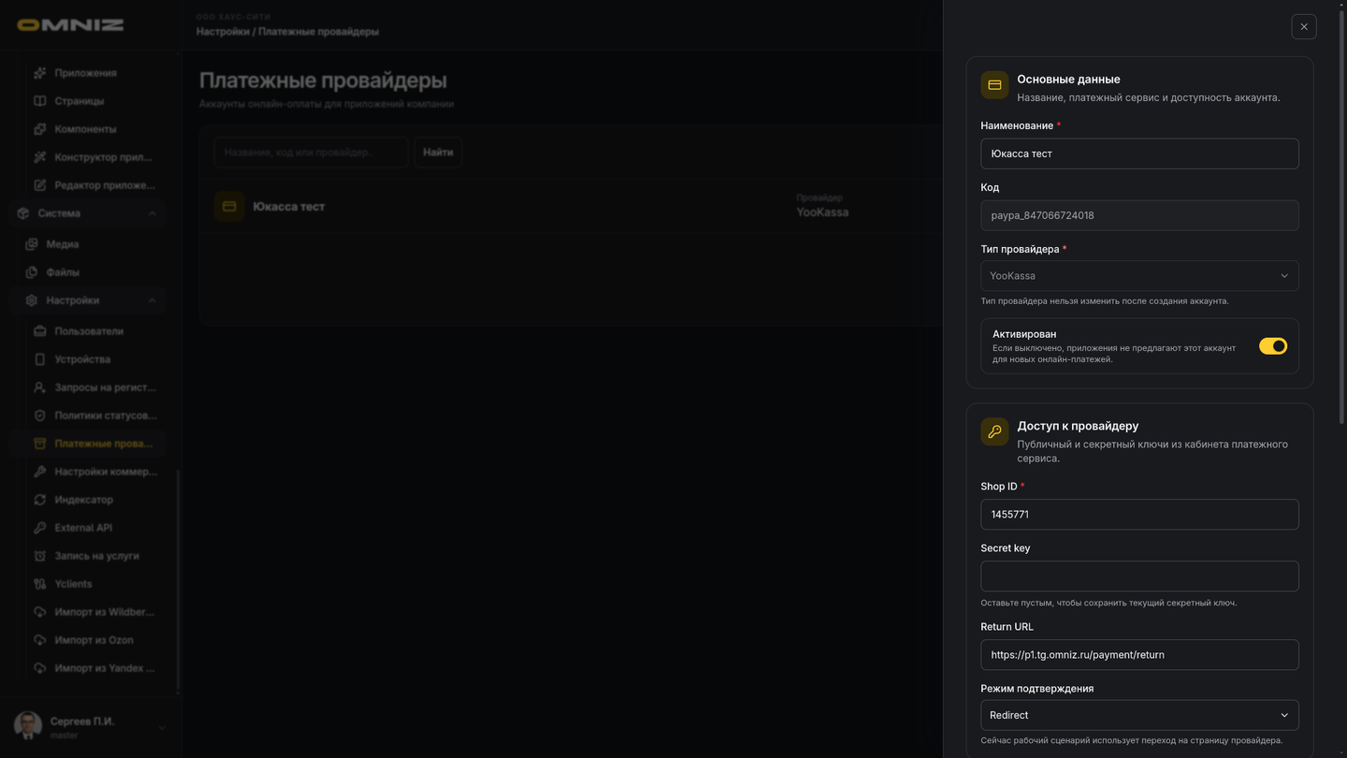Click the Редактор приложе... sidebar icon
The image size is (1347, 758).
[x=39, y=185]
